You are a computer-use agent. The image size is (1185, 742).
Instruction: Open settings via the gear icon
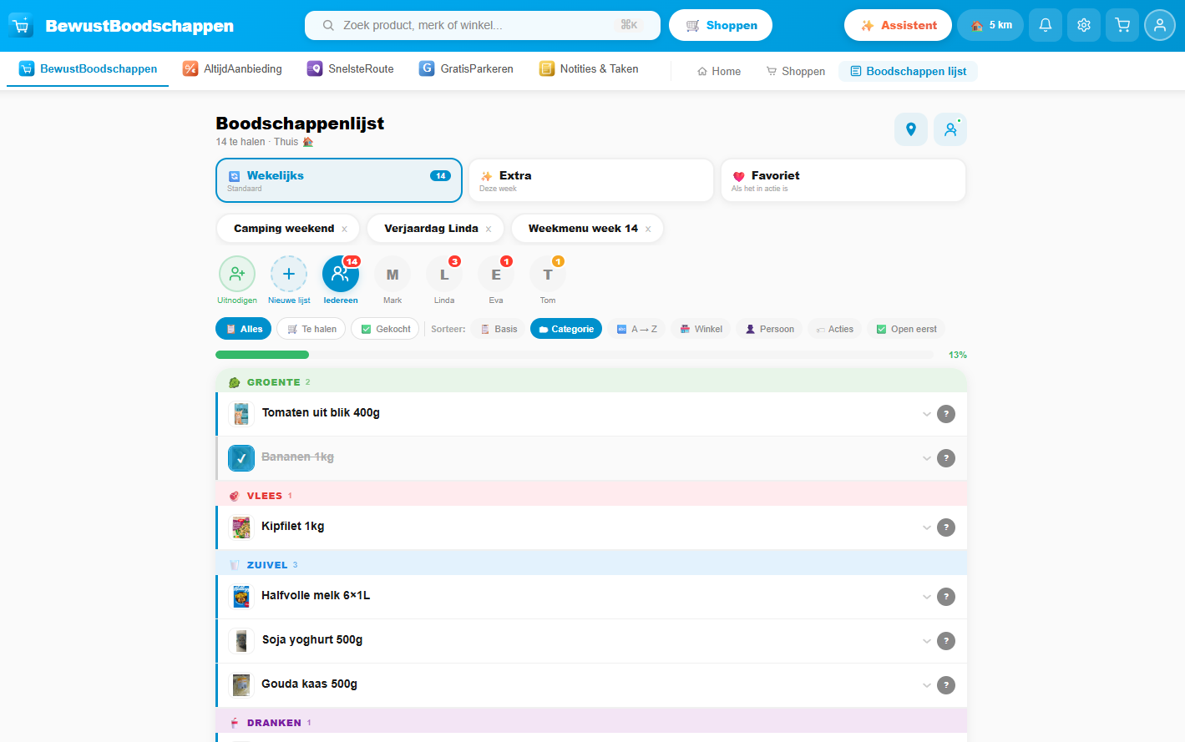(x=1083, y=25)
